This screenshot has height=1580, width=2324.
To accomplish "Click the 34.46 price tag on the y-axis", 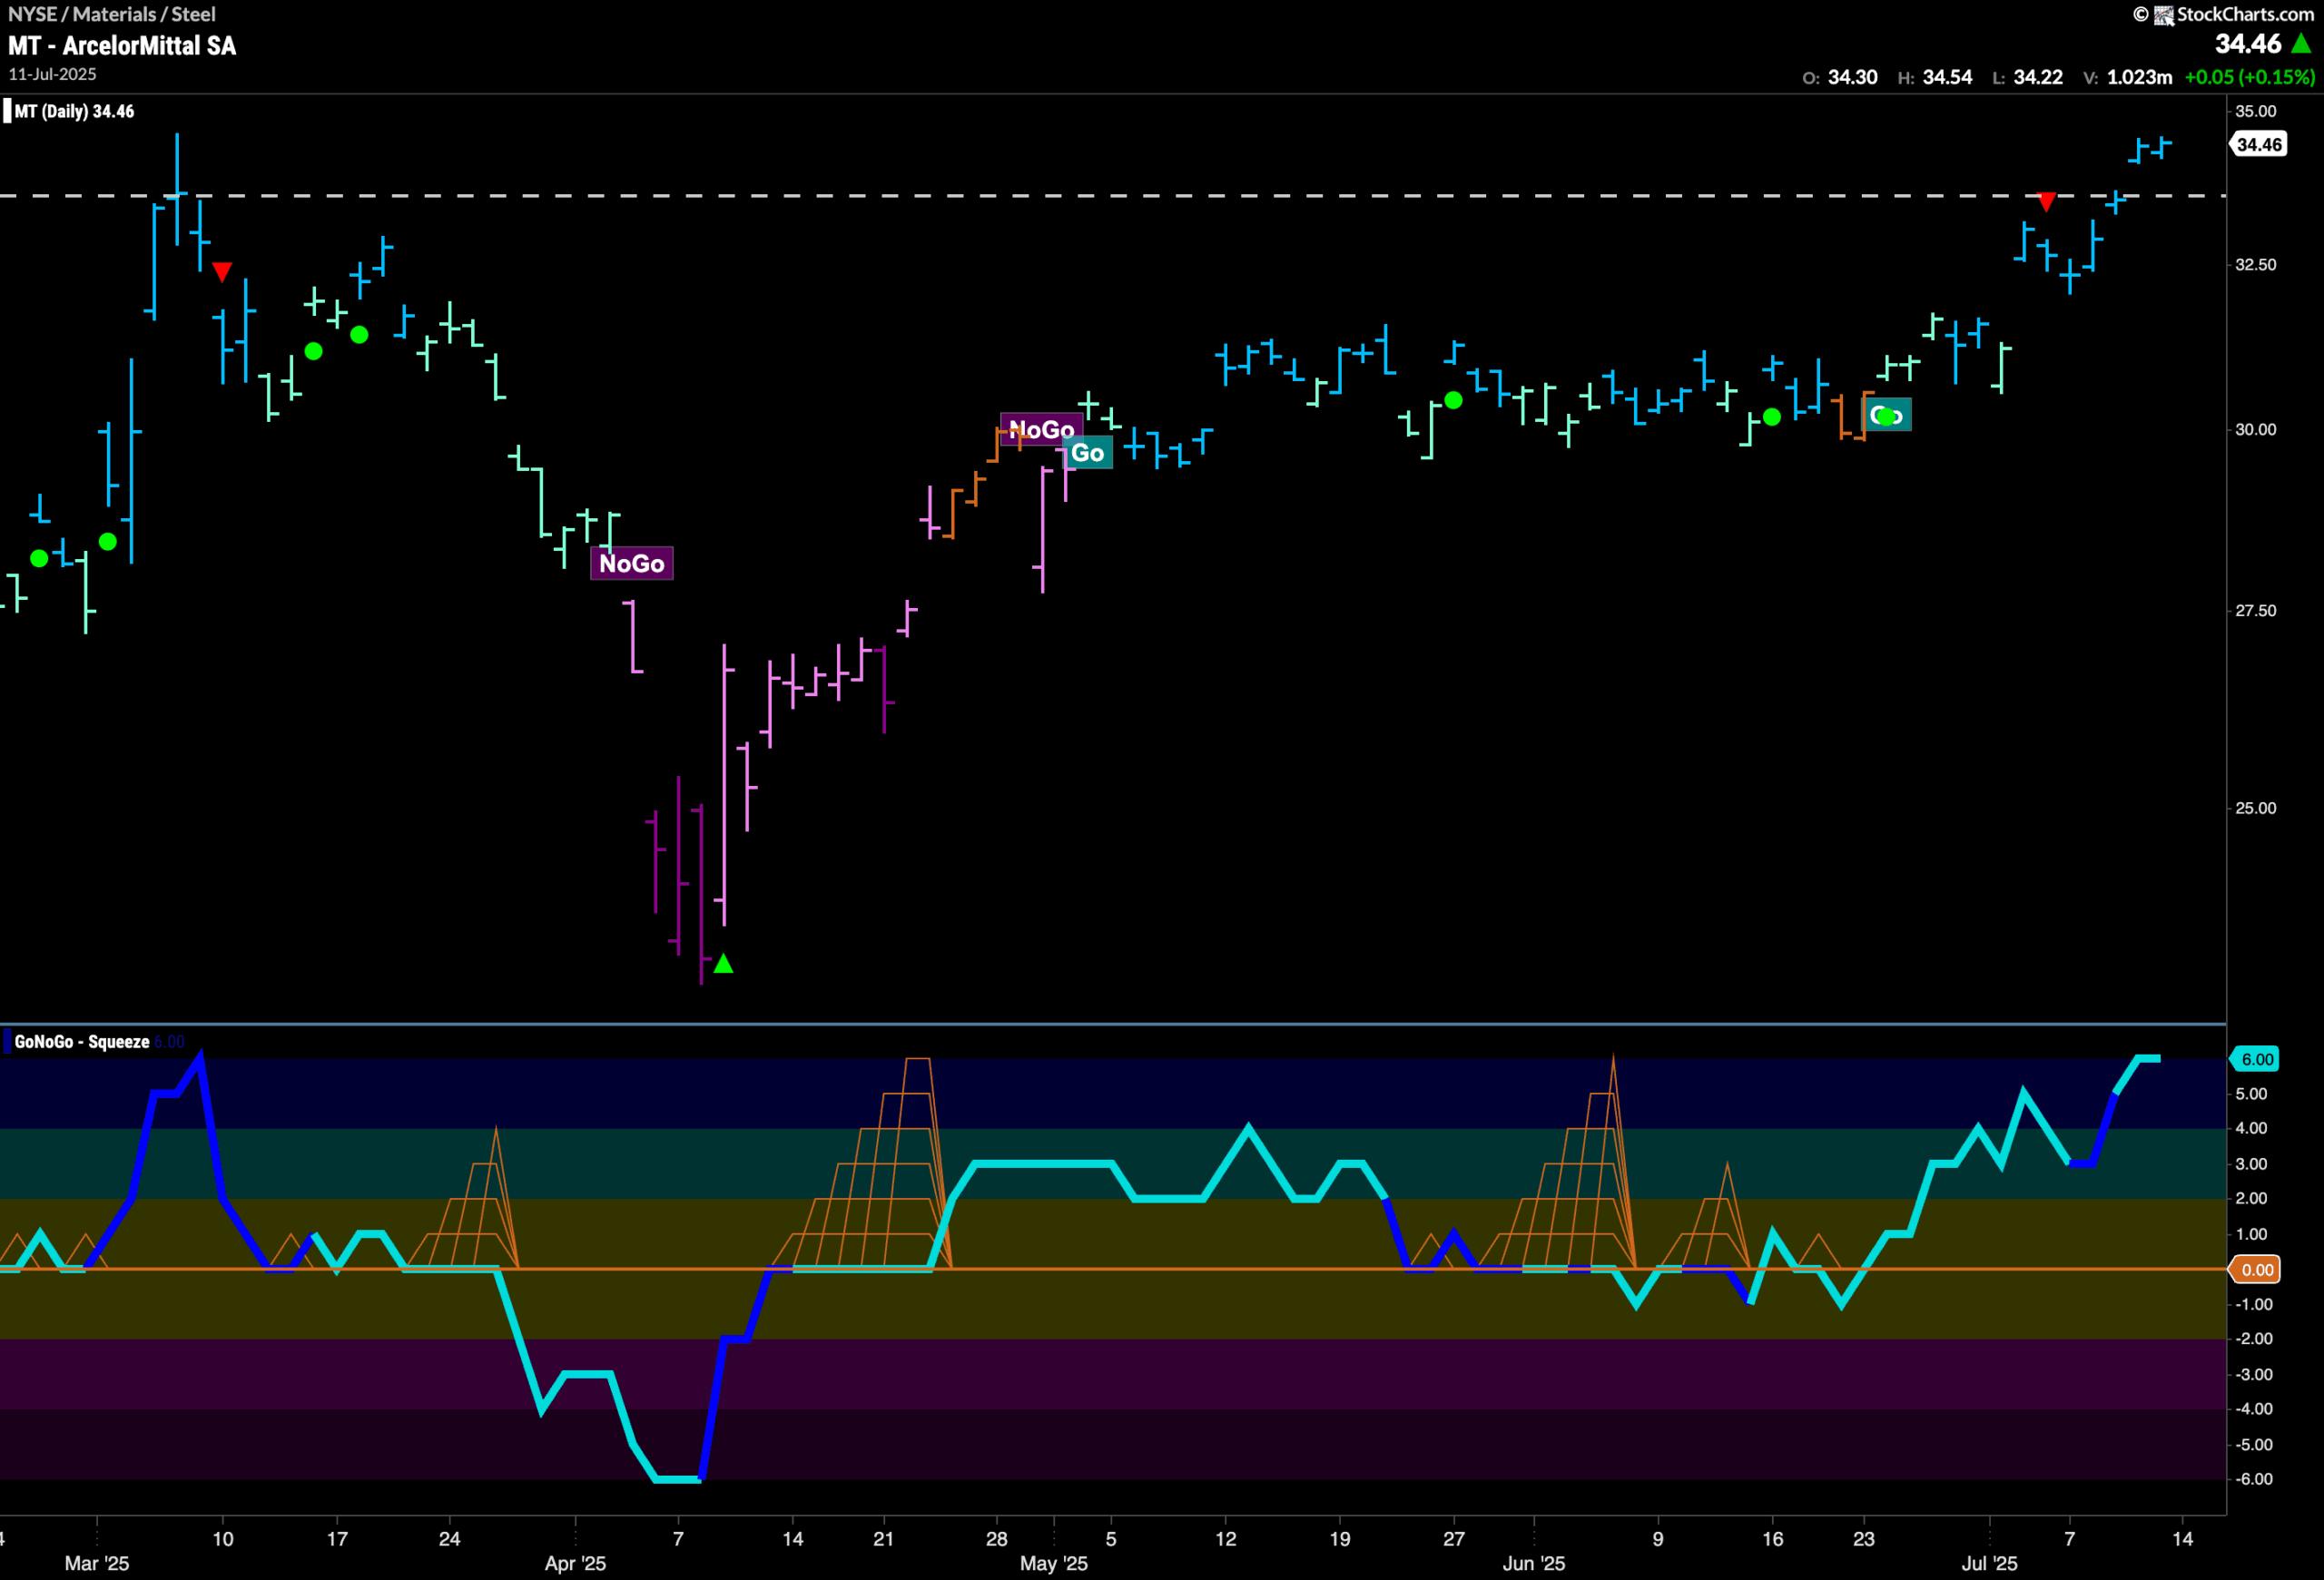I will pos(2259,145).
